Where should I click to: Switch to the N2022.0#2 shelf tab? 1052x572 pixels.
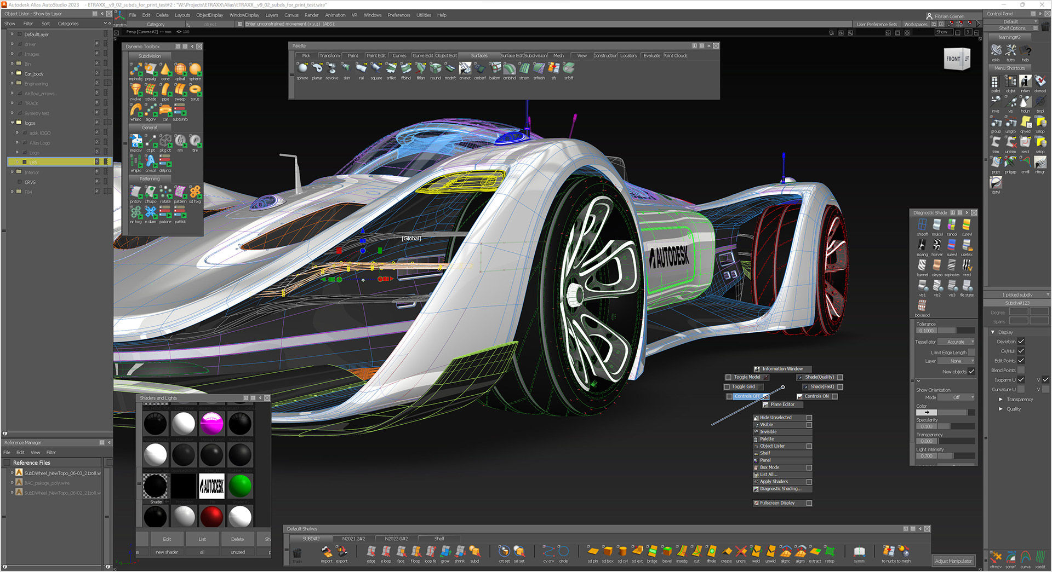(x=397, y=538)
